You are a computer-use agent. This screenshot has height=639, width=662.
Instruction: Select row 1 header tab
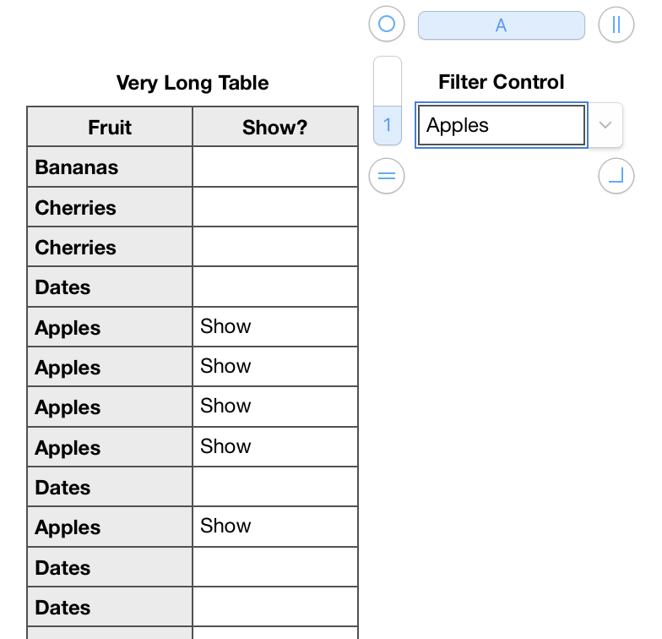388,125
